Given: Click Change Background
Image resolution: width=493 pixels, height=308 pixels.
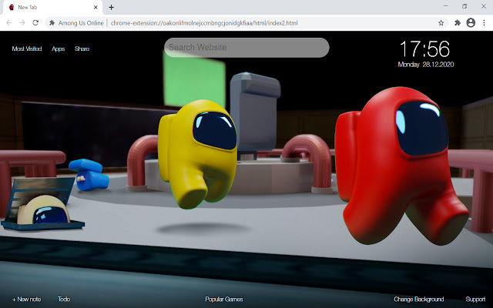Looking at the screenshot, I should click(419, 300).
